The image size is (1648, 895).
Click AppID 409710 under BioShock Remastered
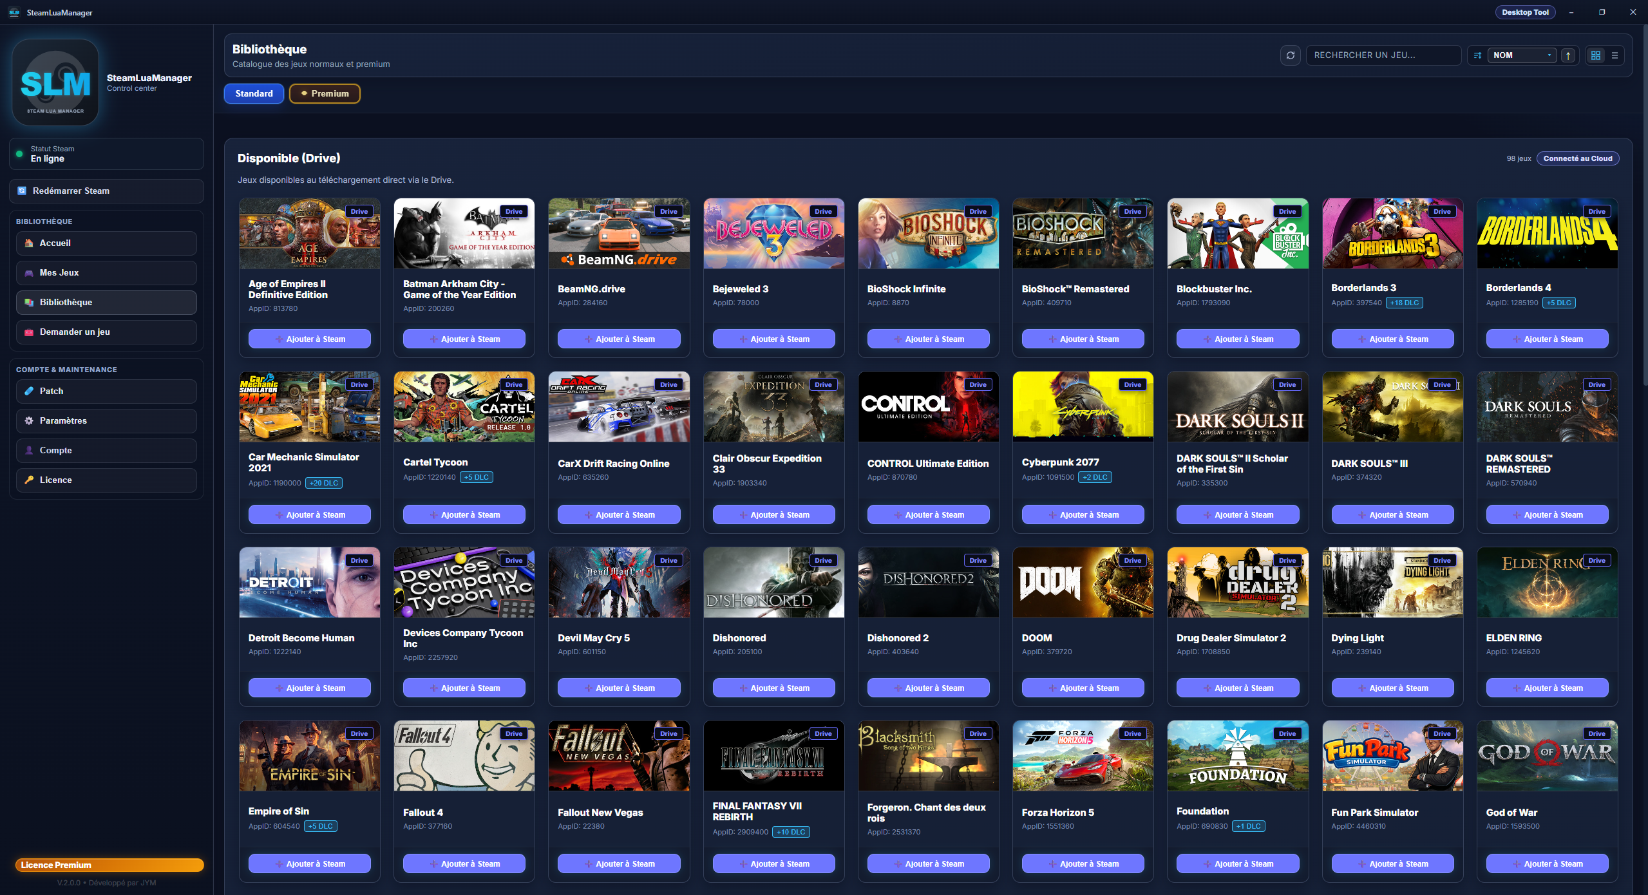pos(1047,303)
